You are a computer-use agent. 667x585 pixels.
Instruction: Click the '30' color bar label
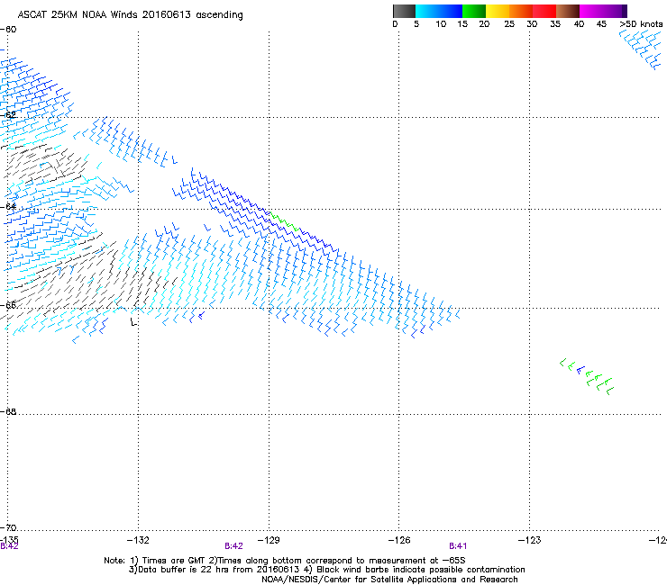(532, 24)
